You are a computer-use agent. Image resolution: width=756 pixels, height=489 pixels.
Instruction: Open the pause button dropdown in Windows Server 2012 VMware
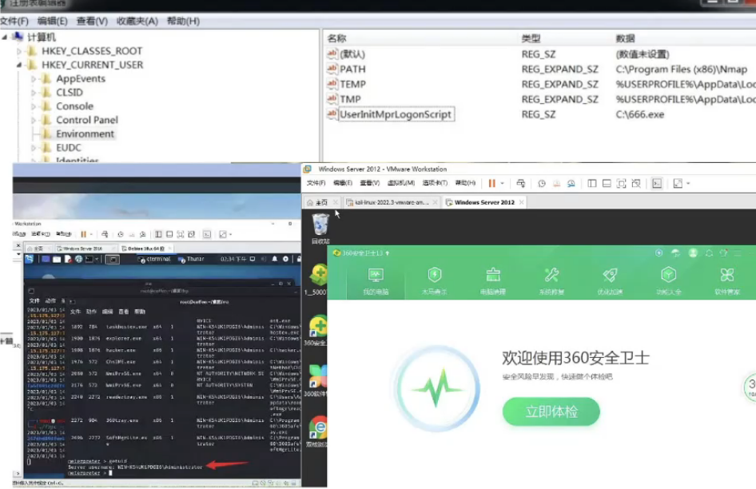[503, 183]
